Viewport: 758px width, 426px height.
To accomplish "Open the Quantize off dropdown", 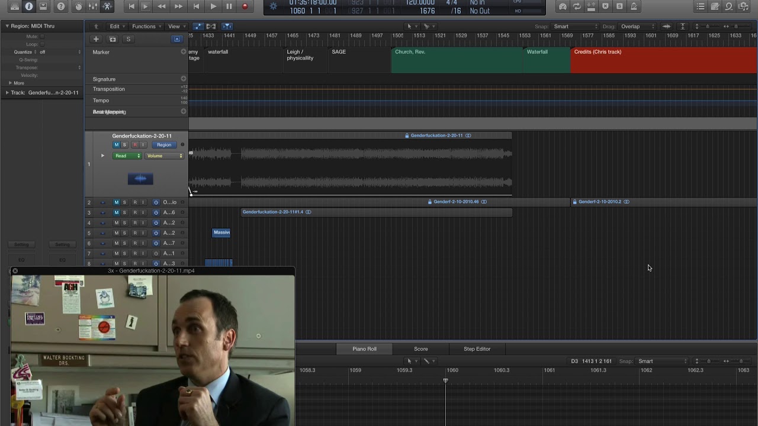I will pos(60,52).
